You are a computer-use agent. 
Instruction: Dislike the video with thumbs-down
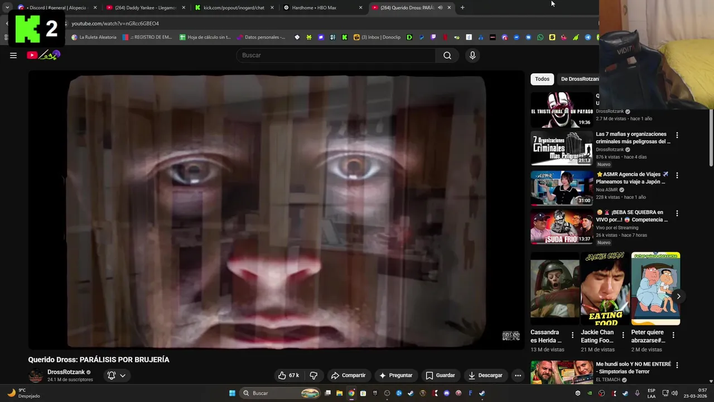tap(313, 375)
